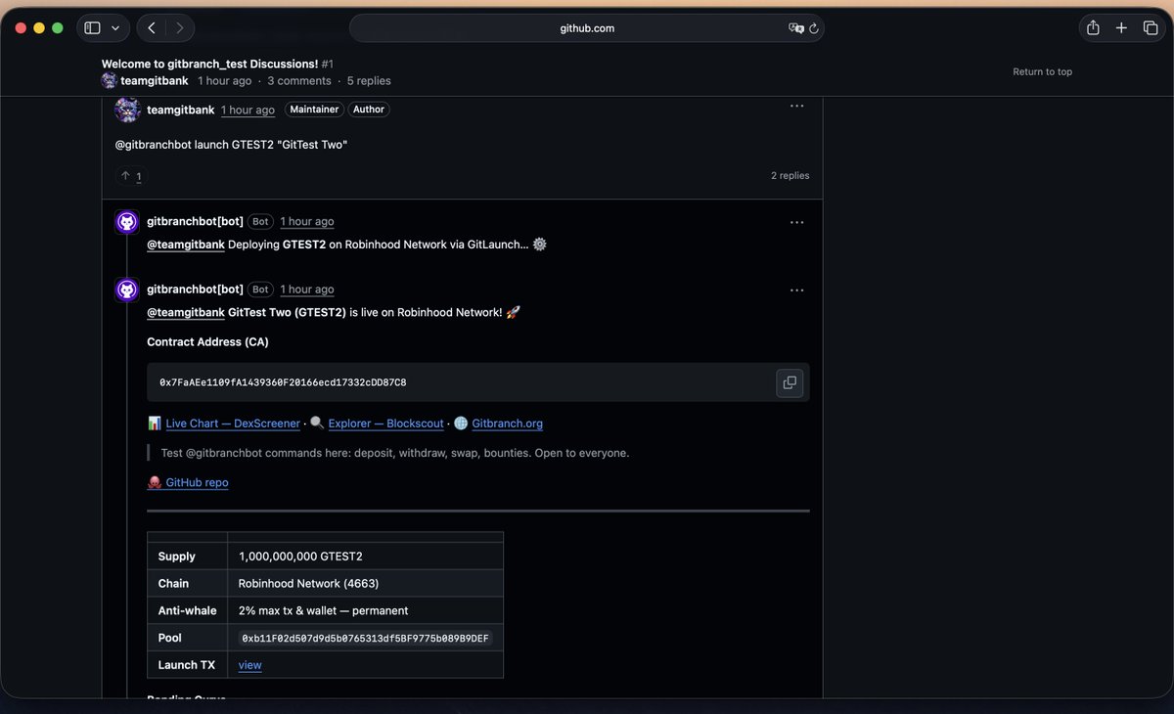Click the Author badge
The width and height of the screenshot is (1174, 714).
[369, 110]
